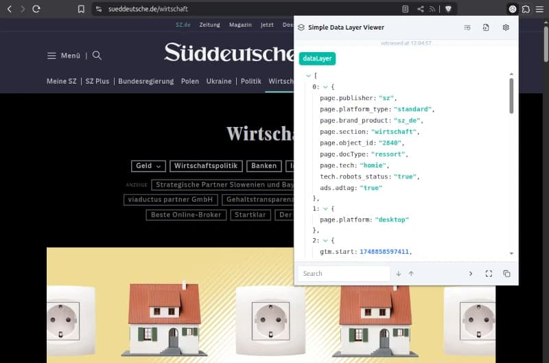The width and height of the screenshot is (549, 363).
Task: Open Jetzt in the top bar
Action: click(x=267, y=25)
